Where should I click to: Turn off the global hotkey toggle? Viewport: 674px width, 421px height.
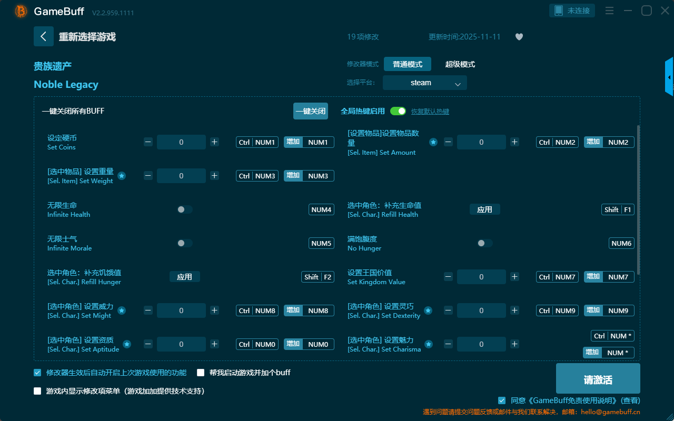click(x=398, y=111)
